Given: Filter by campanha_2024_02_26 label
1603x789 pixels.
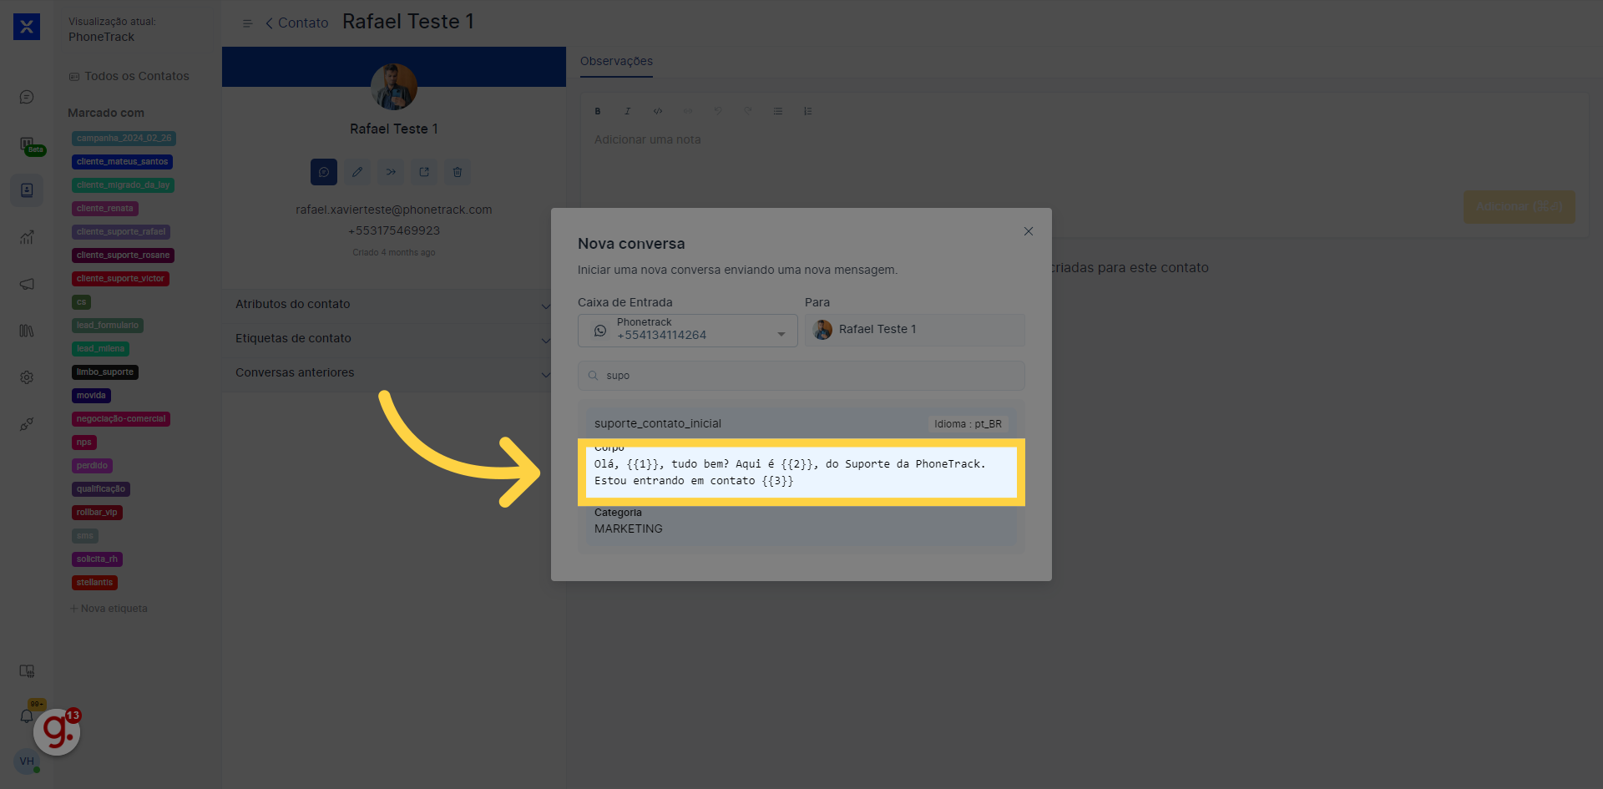Looking at the screenshot, I should (124, 139).
